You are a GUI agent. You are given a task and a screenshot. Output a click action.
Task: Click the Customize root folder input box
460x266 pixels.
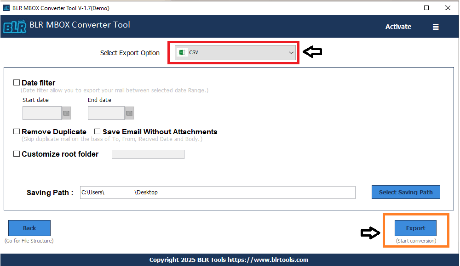(x=148, y=154)
